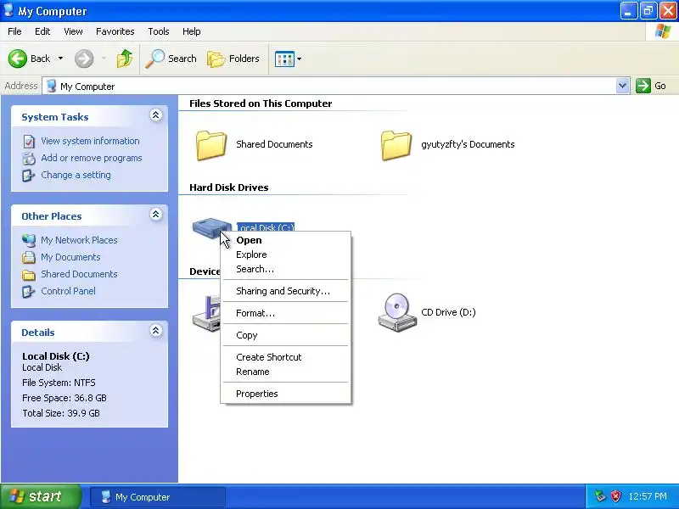Go up one folder level icon
This screenshot has width=679, height=509.
[125, 59]
